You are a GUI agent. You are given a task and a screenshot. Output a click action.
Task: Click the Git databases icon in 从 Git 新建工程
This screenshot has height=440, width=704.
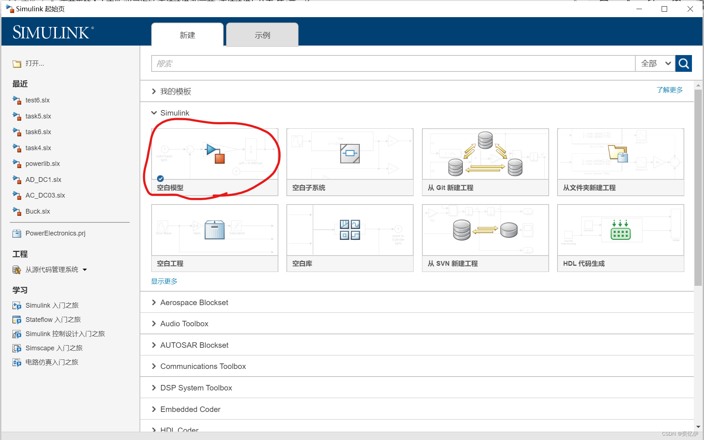pyautogui.click(x=485, y=153)
